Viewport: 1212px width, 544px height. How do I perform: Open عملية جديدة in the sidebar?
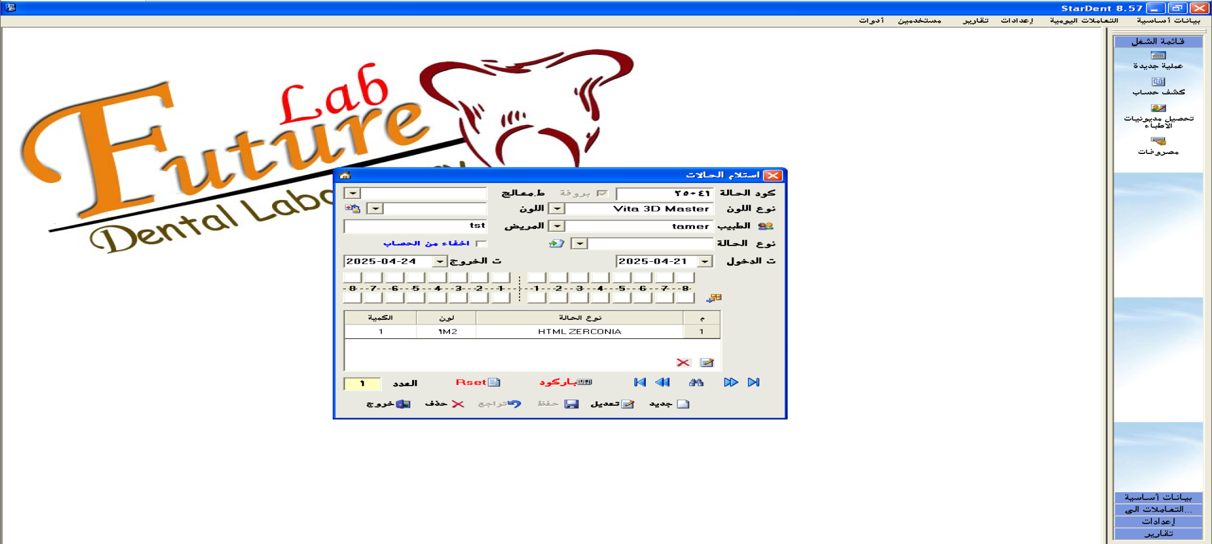(x=1158, y=61)
